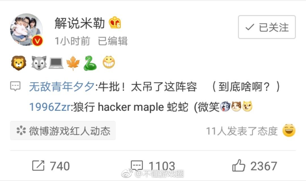This screenshot has width=306, height=181.
Task: Tap the wolf emoji in post
Action: pos(39,63)
